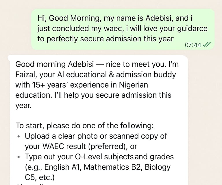Click the 07:44 message timestamp
Viewport: 222px width, 185px height.
tap(193, 45)
